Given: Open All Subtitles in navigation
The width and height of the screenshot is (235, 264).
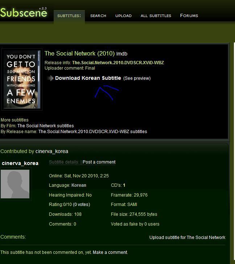Looking at the screenshot, I should (x=156, y=16).
